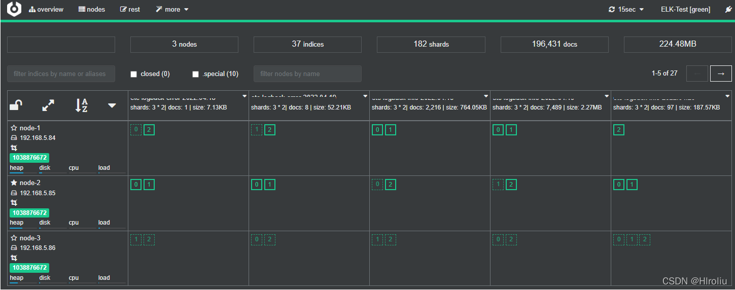Click the crop icon under node-3
This screenshot has height=290, width=735.
pos(14,258)
